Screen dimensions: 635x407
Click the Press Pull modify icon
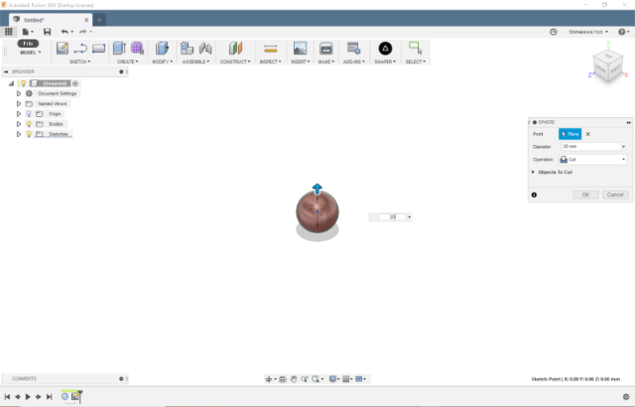162,49
